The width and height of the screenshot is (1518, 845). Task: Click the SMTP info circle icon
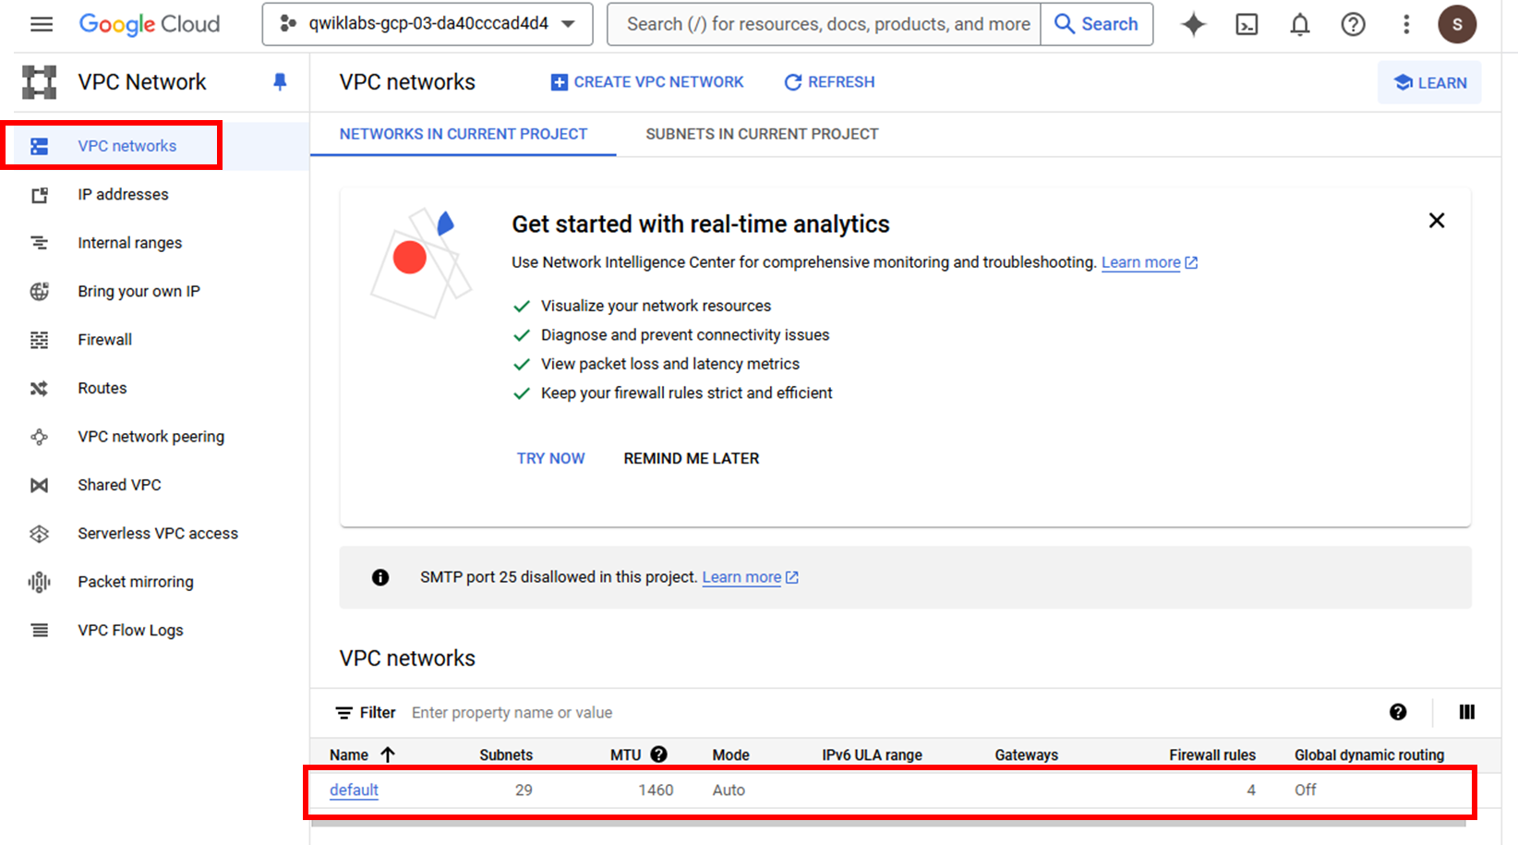coord(380,577)
